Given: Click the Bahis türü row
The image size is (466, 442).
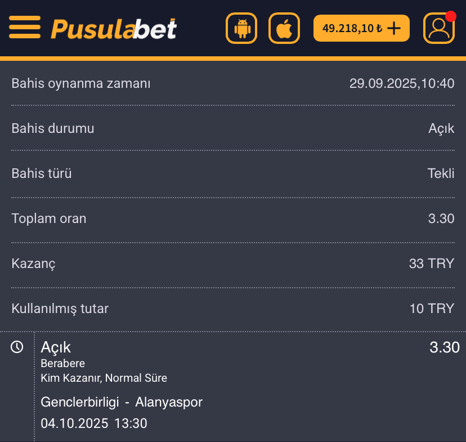Looking at the screenshot, I should pos(232,173).
